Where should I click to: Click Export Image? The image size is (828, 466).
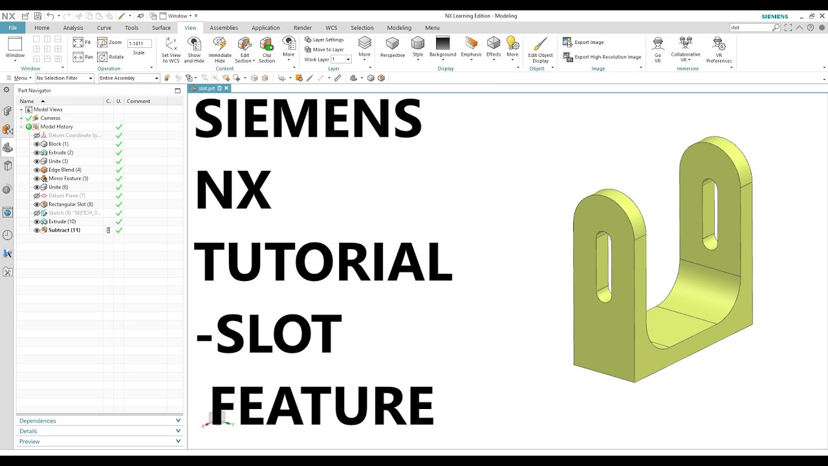tap(583, 42)
